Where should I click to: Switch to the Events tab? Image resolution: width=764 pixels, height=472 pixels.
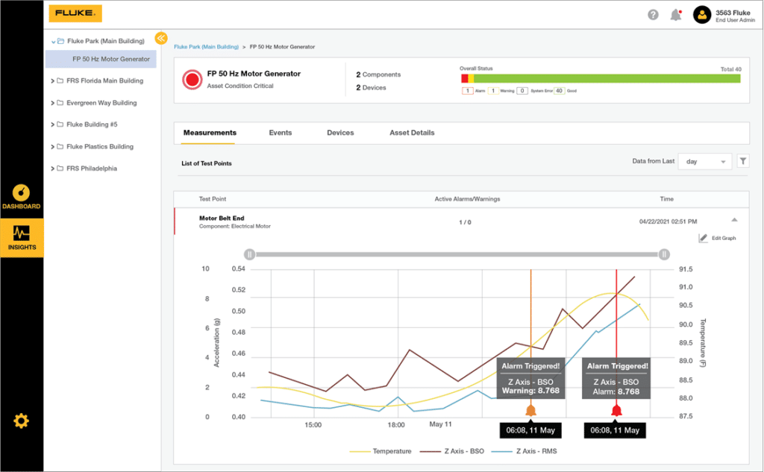281,133
